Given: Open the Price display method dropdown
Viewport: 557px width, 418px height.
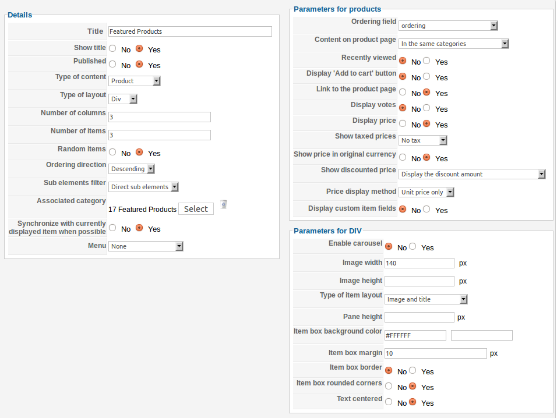Looking at the screenshot, I should (x=426, y=192).
